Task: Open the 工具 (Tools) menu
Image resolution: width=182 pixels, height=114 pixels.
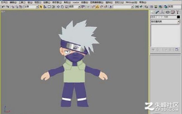Action: pos(22,2)
